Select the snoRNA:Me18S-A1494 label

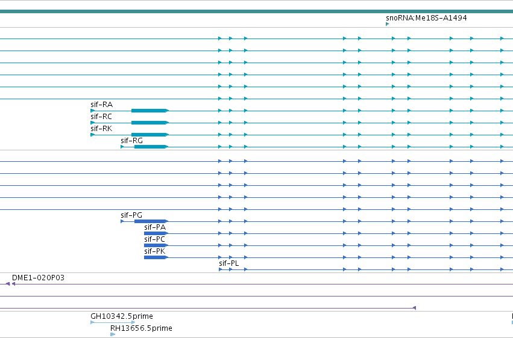[426, 17]
